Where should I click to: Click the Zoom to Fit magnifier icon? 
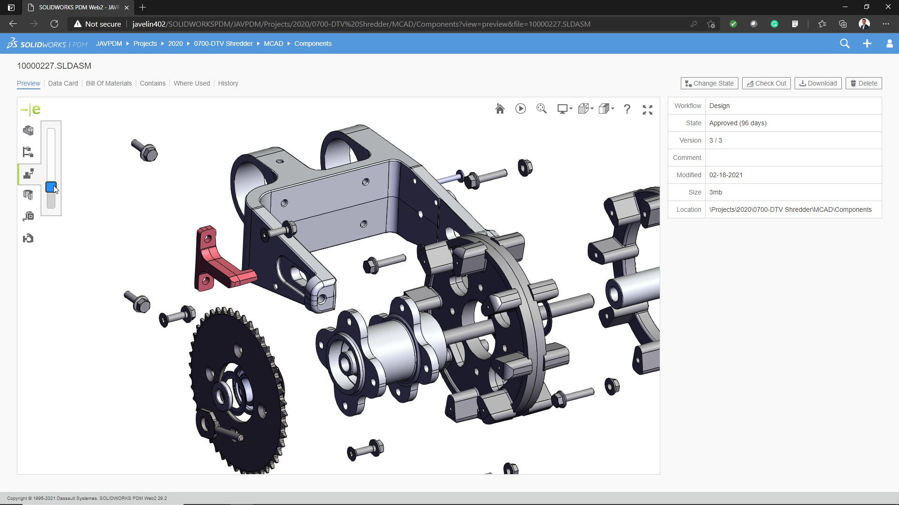(541, 109)
